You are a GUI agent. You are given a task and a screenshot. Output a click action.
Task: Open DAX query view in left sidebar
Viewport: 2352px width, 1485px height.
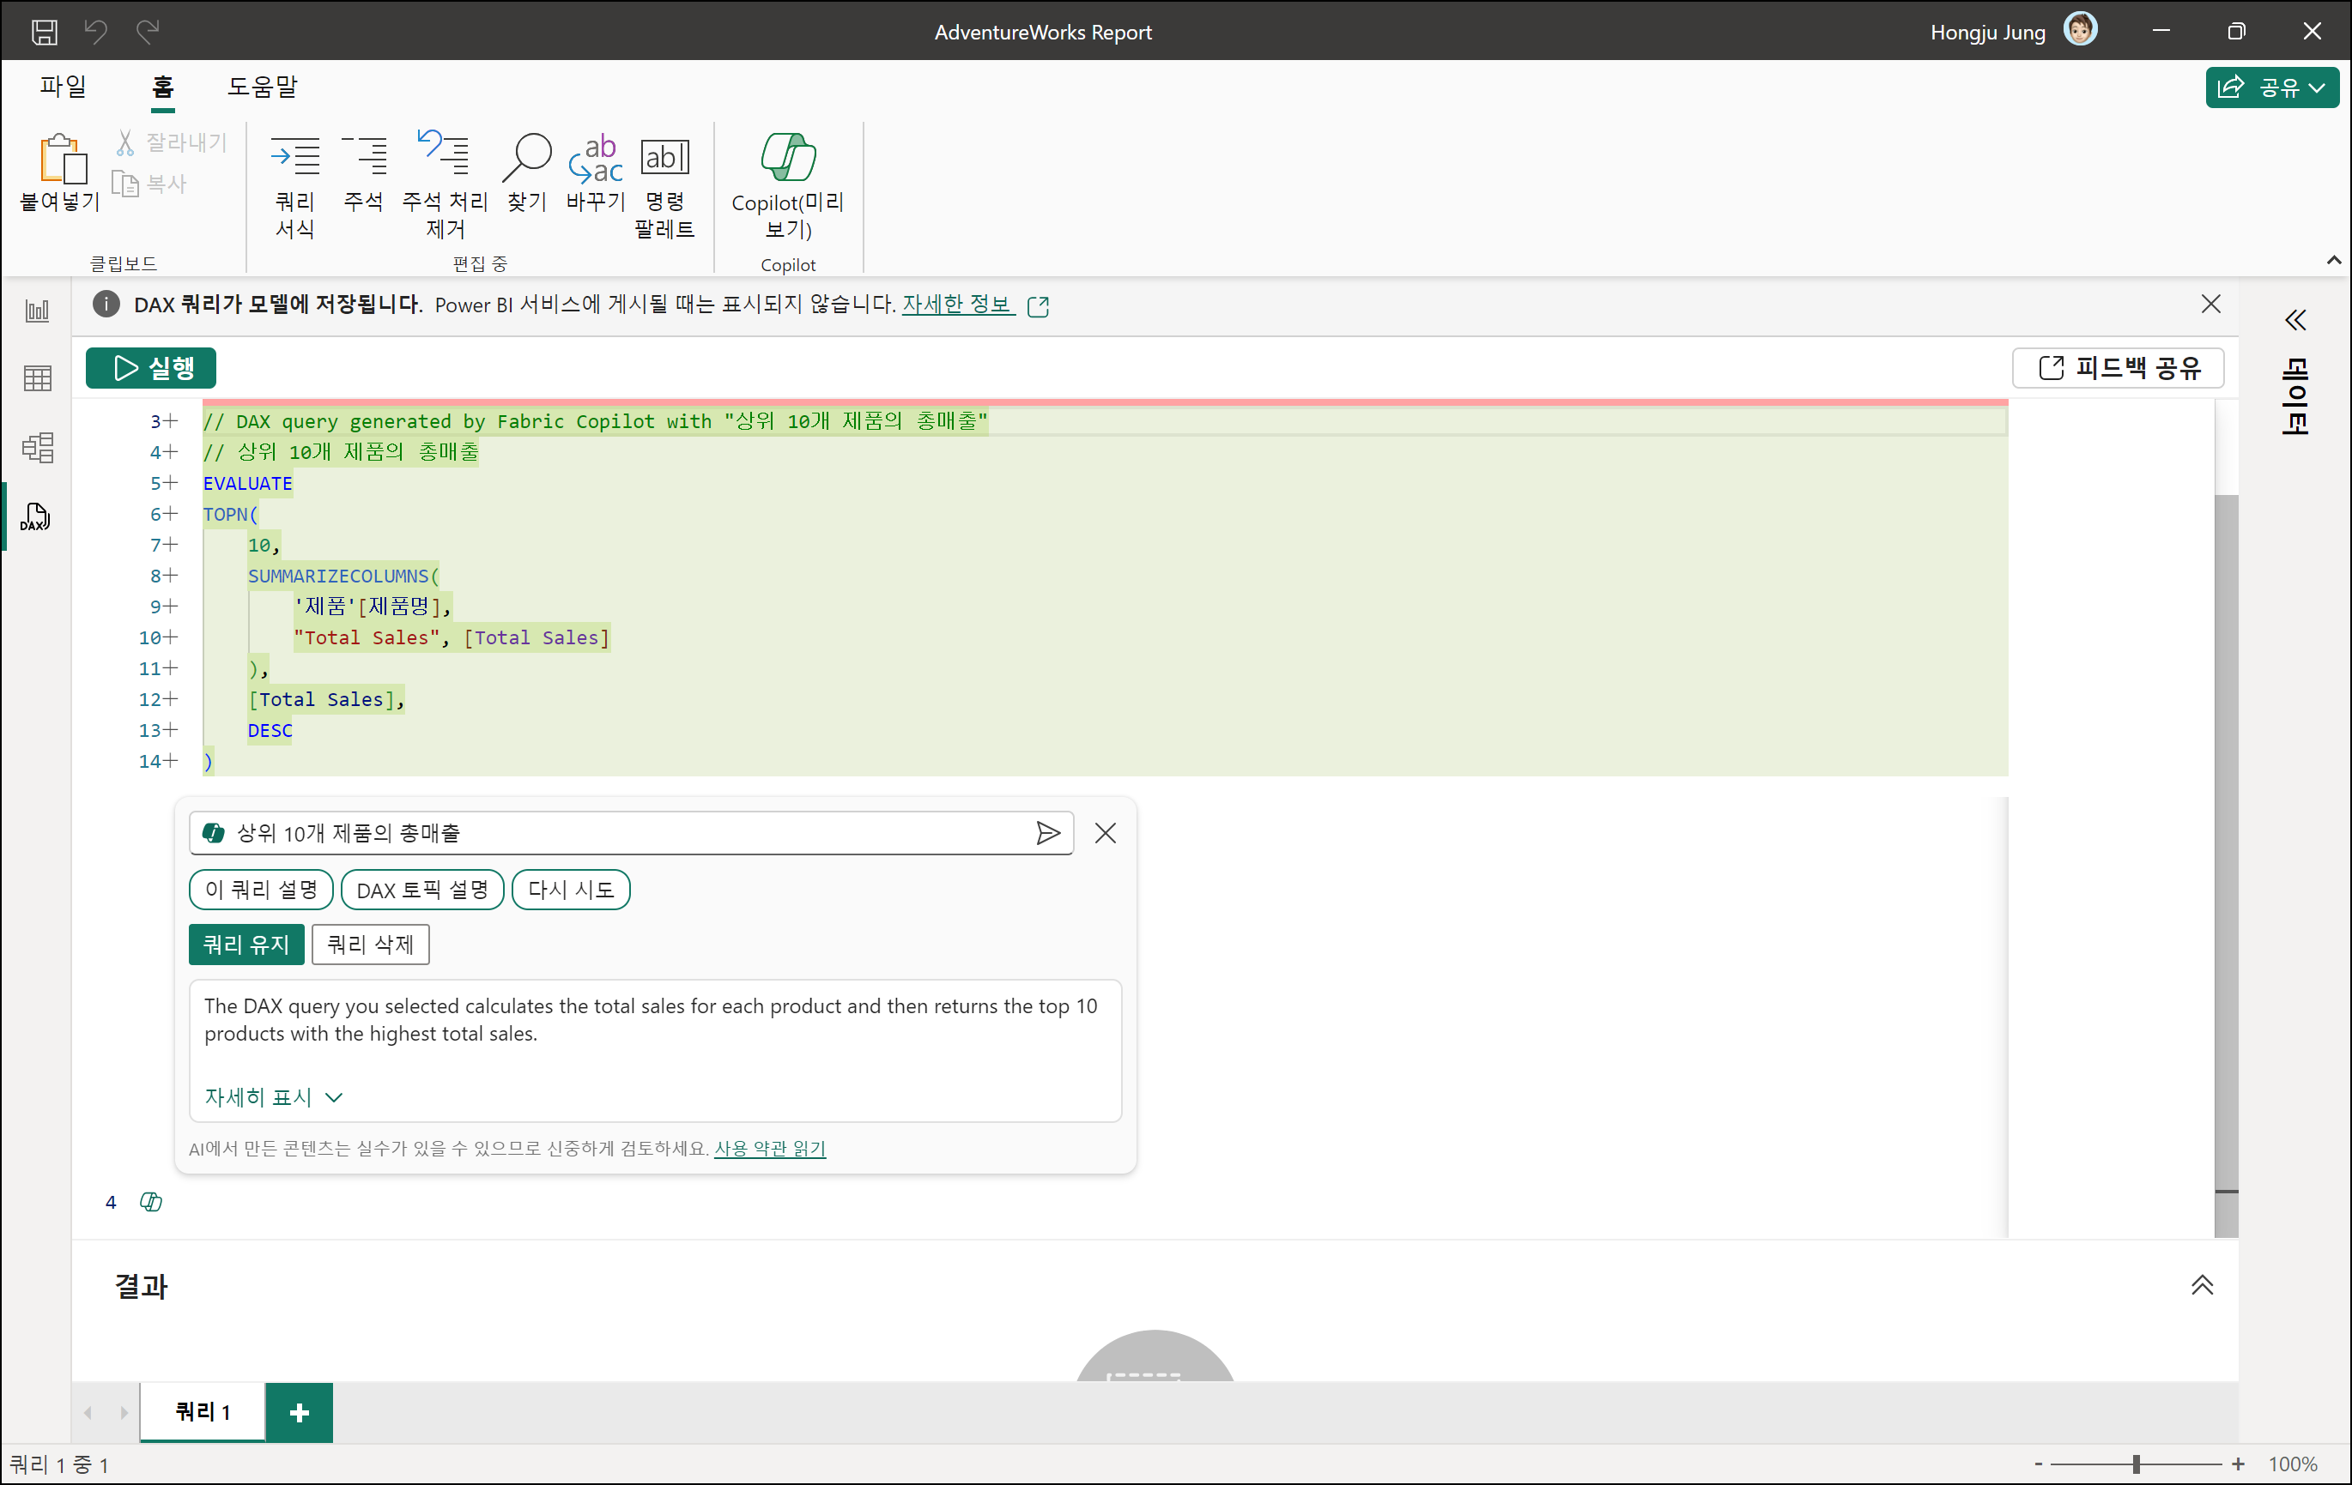pos(36,516)
